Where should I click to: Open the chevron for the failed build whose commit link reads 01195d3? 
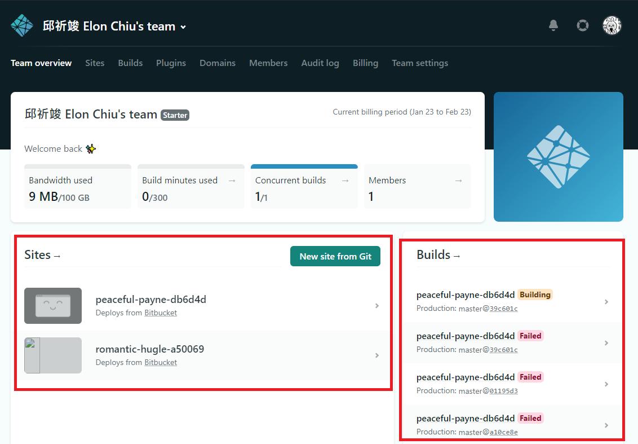coord(606,384)
